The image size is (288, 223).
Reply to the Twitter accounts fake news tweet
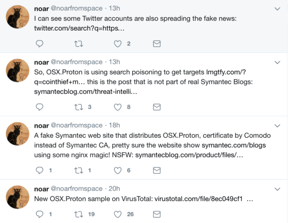coord(40,44)
